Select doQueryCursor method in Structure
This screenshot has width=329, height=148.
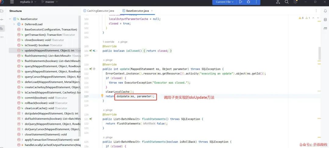[x=52, y=129]
